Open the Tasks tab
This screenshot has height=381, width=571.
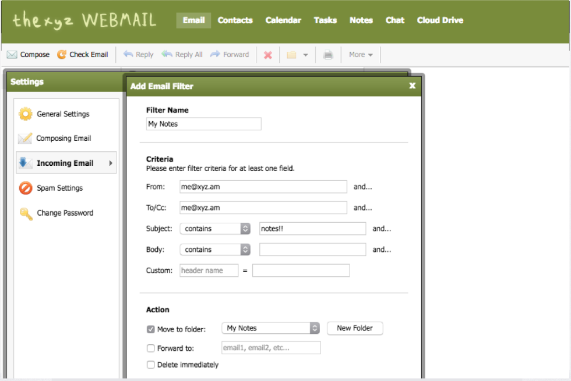(x=325, y=20)
